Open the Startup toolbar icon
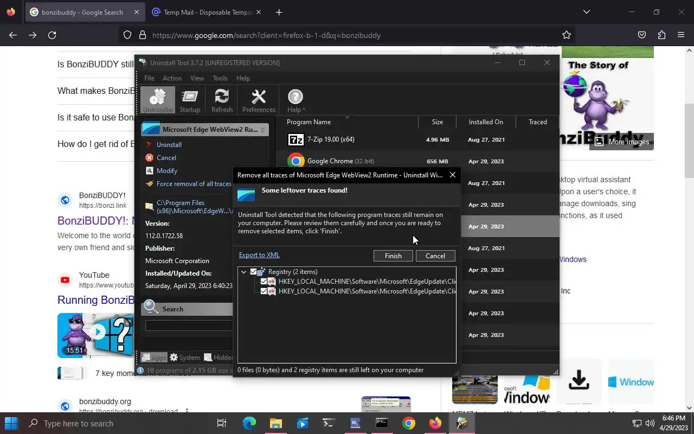This screenshot has height=434, width=694. click(x=190, y=100)
